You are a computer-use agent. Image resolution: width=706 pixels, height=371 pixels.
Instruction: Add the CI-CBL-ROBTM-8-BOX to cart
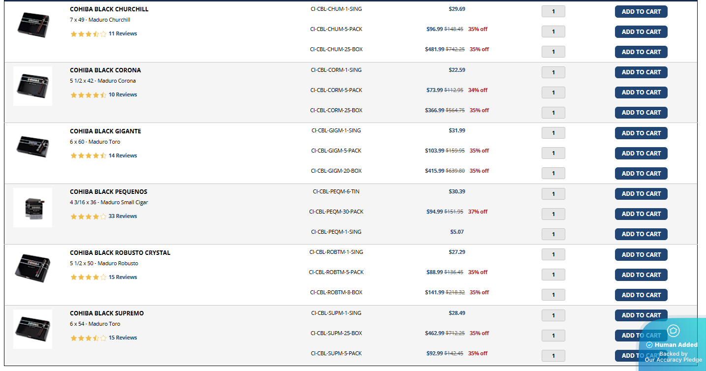click(x=641, y=295)
